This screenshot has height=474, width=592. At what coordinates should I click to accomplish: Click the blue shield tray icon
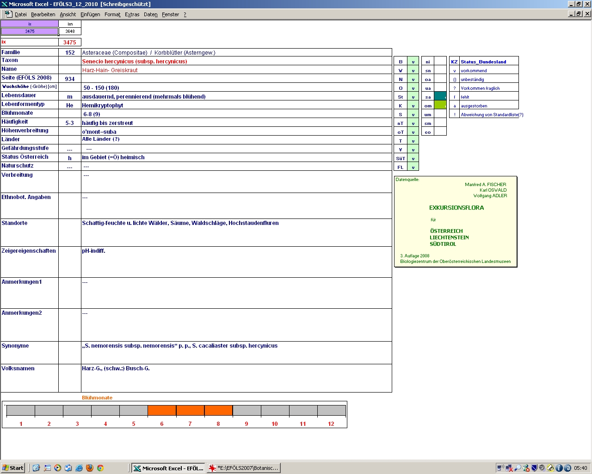[x=534, y=468]
